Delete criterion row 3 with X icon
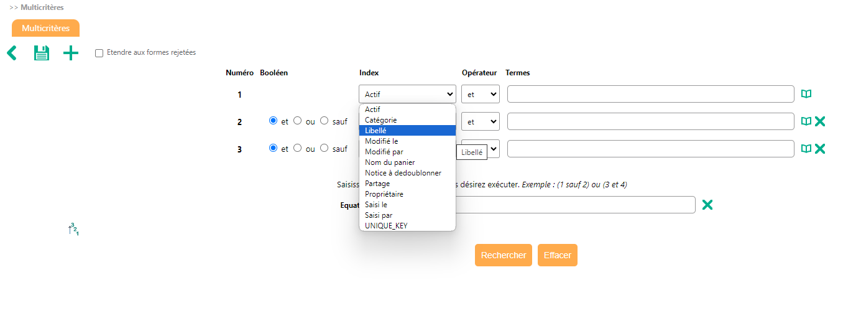Screen dimensions: 861x313 click(x=820, y=149)
